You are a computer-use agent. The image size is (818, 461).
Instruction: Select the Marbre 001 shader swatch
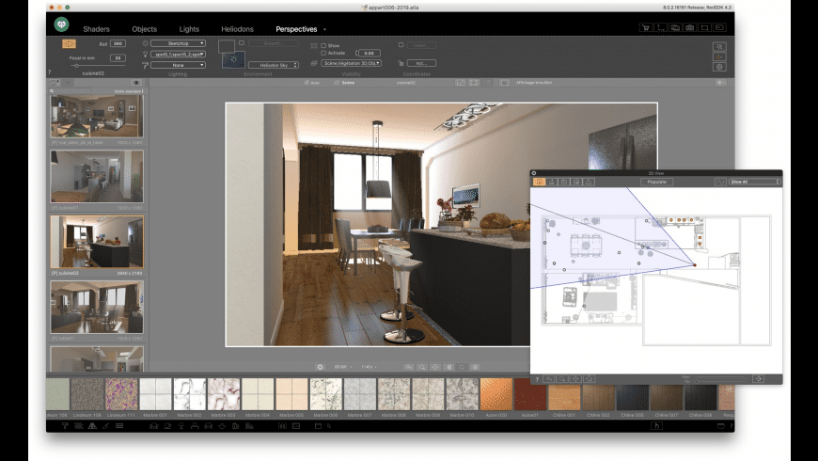click(x=155, y=394)
